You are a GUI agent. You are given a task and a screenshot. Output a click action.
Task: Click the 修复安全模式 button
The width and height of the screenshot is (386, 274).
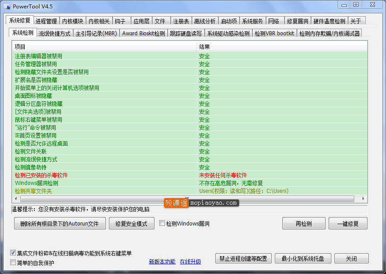[132, 223]
